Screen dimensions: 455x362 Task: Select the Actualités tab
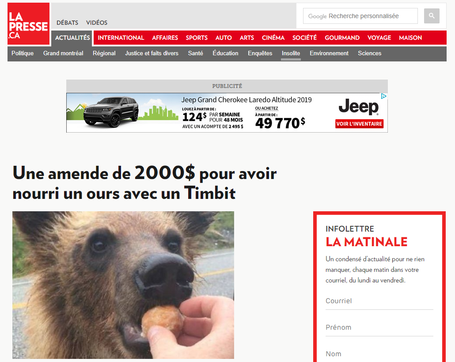click(72, 38)
